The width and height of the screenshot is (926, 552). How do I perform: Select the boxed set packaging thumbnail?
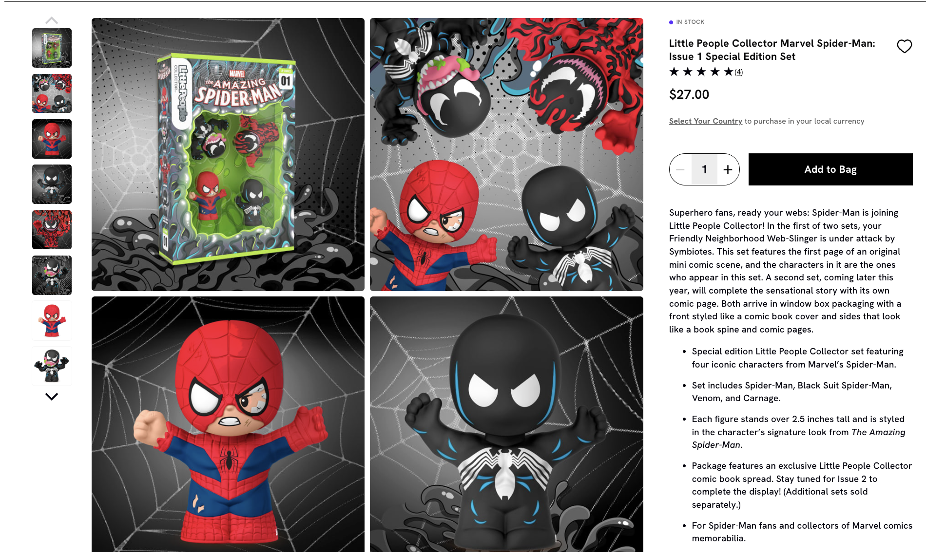52,48
